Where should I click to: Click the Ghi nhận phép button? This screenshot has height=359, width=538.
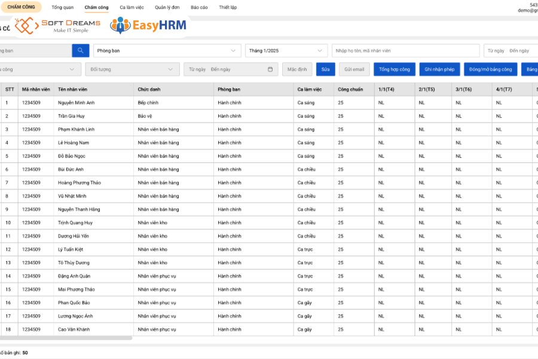[439, 69]
